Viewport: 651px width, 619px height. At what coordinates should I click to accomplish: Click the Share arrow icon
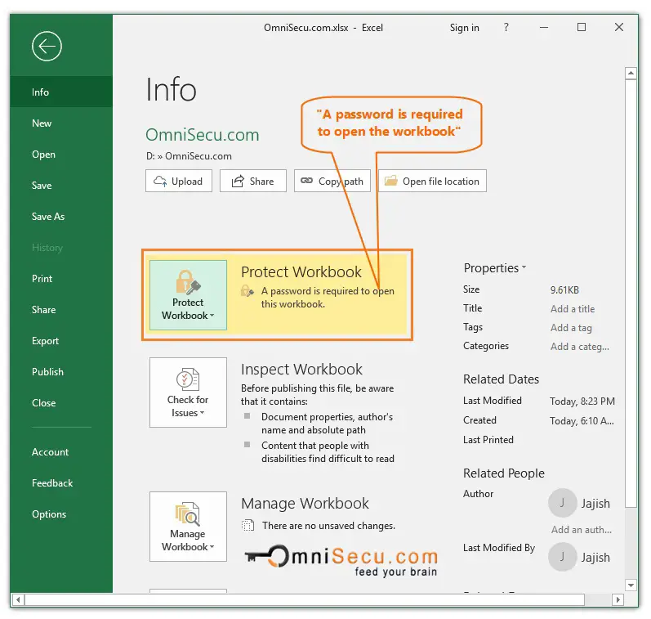238,182
